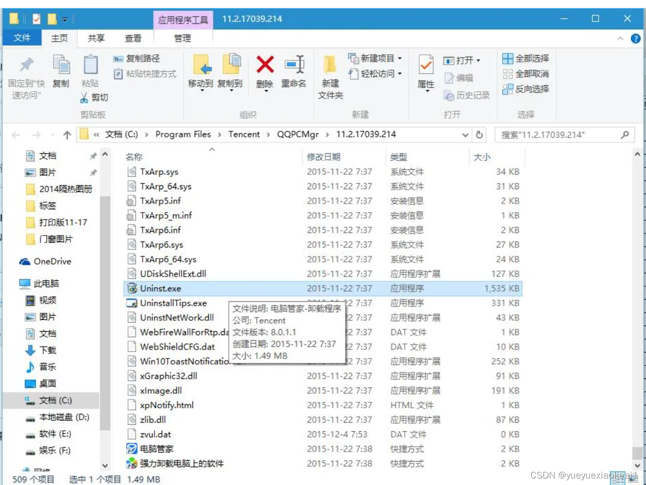Viewport: 646px width, 485px height.
Task: Click the blue help question icon
Action: point(636,38)
